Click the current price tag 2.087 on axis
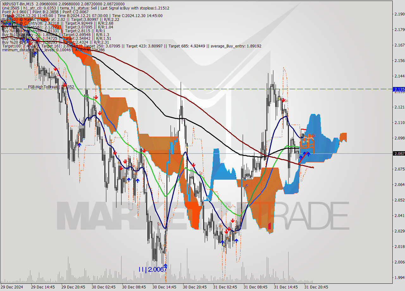405x291 pixels. point(399,154)
